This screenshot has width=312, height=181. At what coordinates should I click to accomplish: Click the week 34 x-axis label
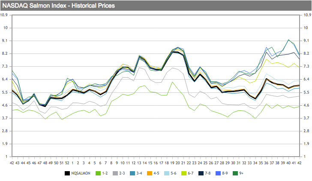255,163
